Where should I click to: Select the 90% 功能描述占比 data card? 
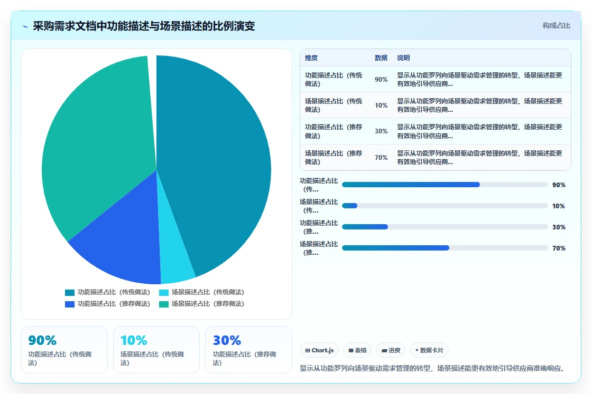[64, 350]
